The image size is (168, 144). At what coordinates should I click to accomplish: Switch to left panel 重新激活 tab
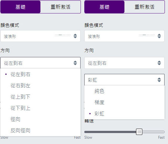60,7
